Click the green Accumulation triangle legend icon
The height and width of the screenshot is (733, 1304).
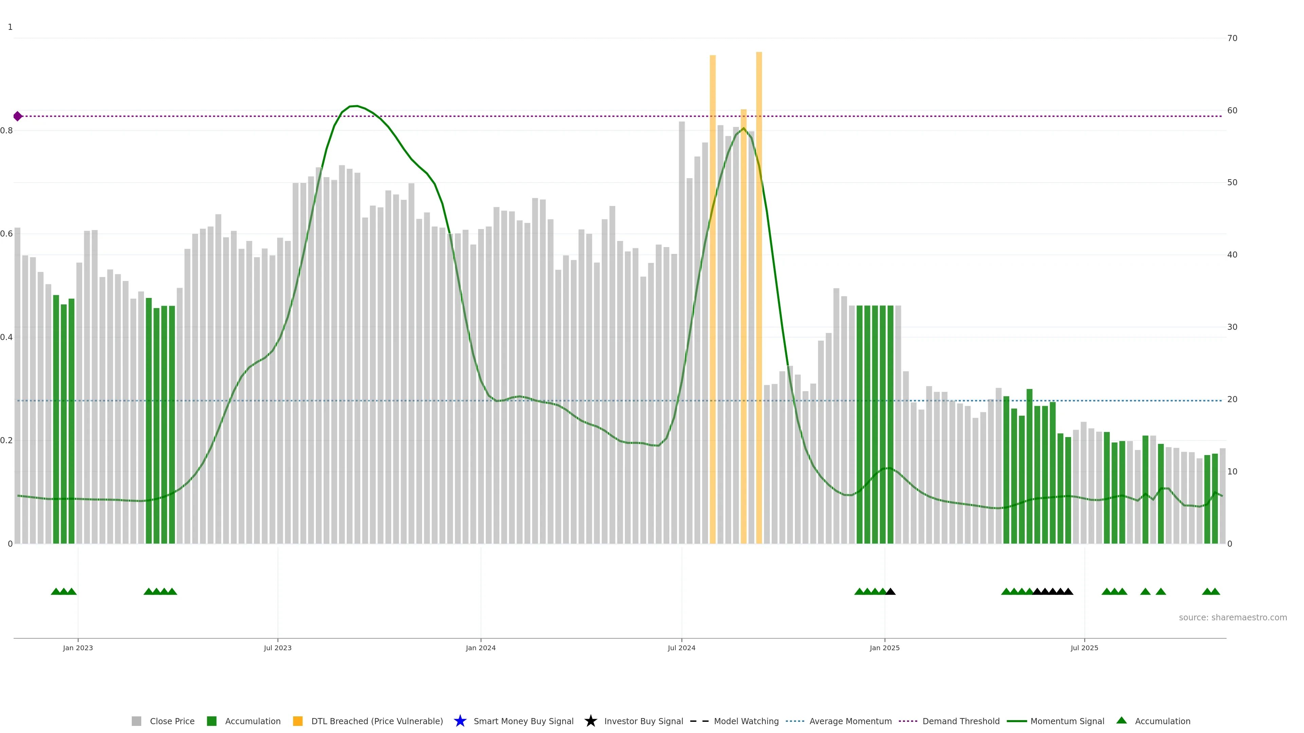[x=1121, y=720]
